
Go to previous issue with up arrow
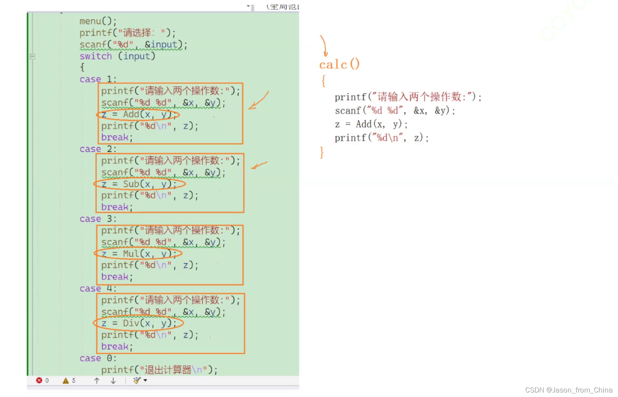[97, 380]
